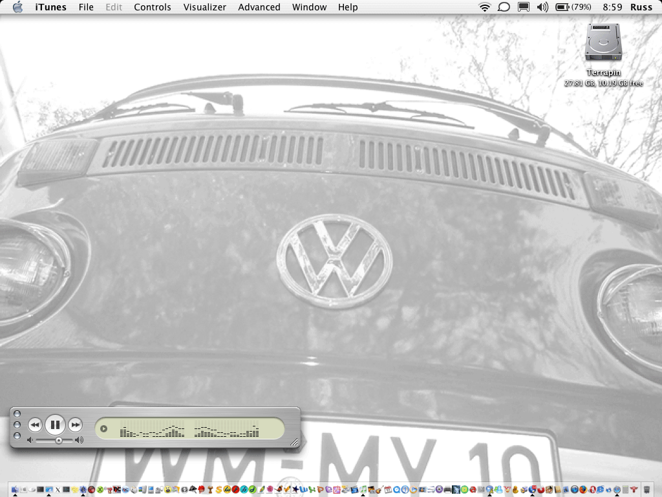Open iCal from the Dock
Screen dimensions: 662x497
[x=388, y=489]
